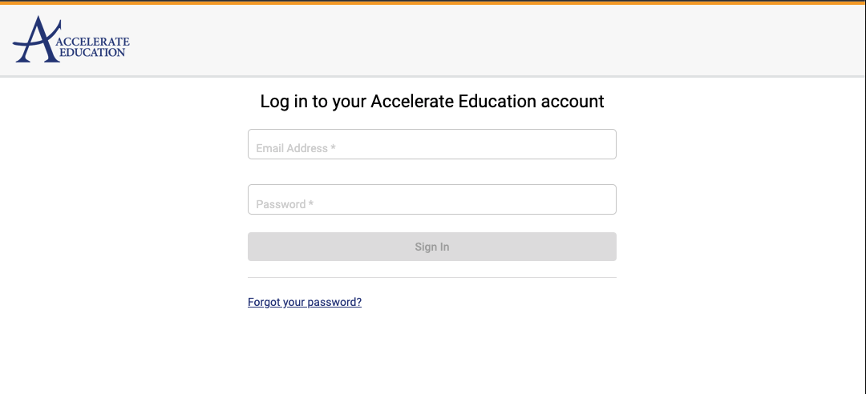Click the "Log in to your Accelerate Education account" heading
This screenshot has height=394, width=866.
click(x=432, y=102)
